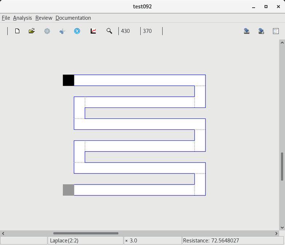The width and height of the screenshot is (285, 245).
Task: Select the black terminal square
Action: (69, 80)
